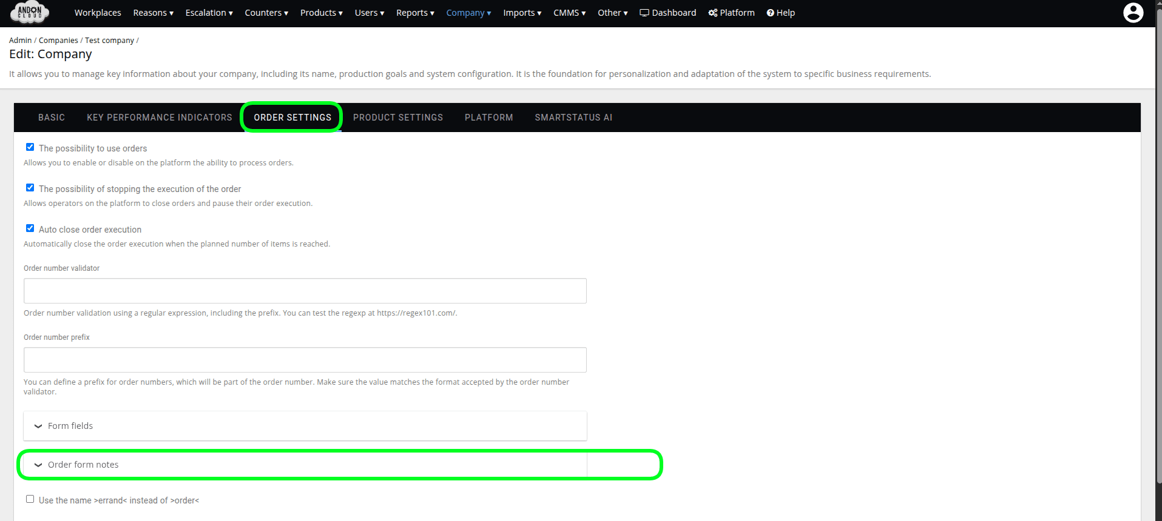Switch to Key Performance Indicators tab
Screen dimensions: 1162x521
pyautogui.click(x=159, y=118)
